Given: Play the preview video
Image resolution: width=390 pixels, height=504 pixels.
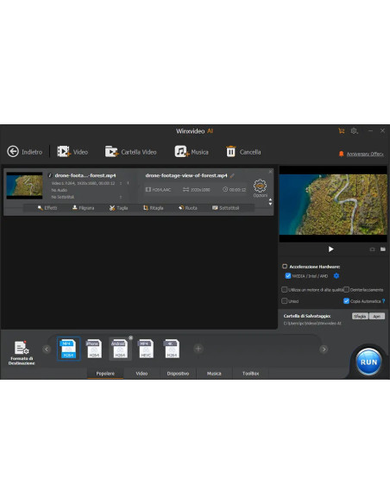Looking at the screenshot, I should [330, 249].
